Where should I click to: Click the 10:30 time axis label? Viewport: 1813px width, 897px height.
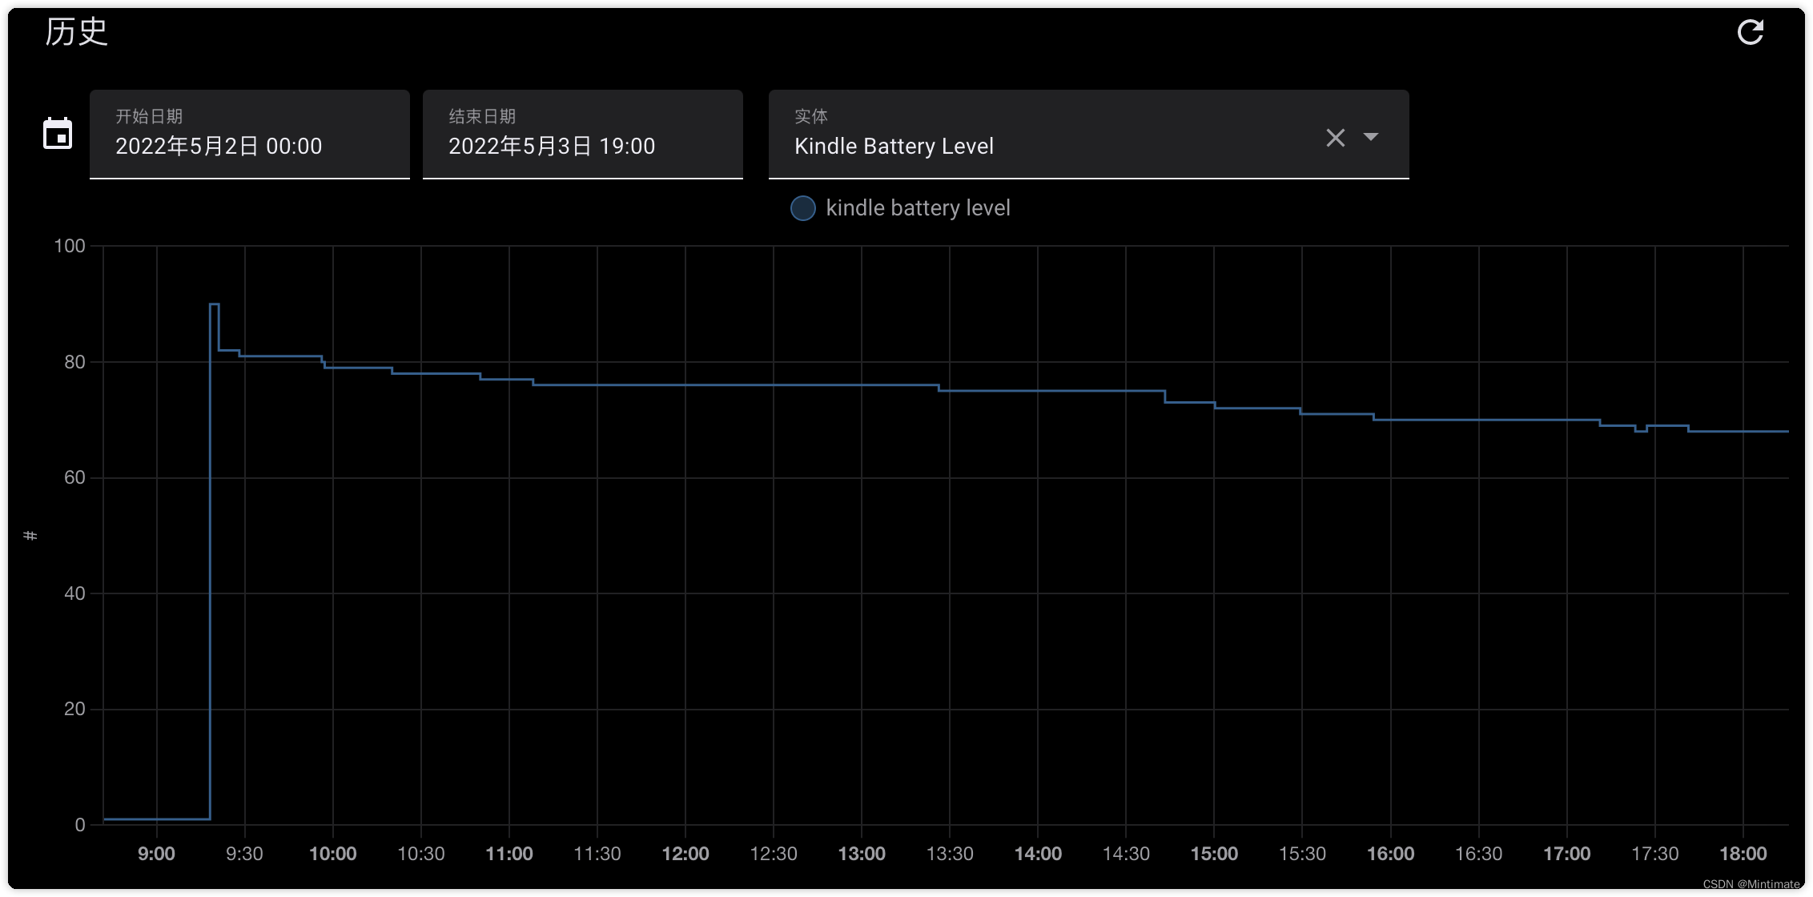coord(421,854)
